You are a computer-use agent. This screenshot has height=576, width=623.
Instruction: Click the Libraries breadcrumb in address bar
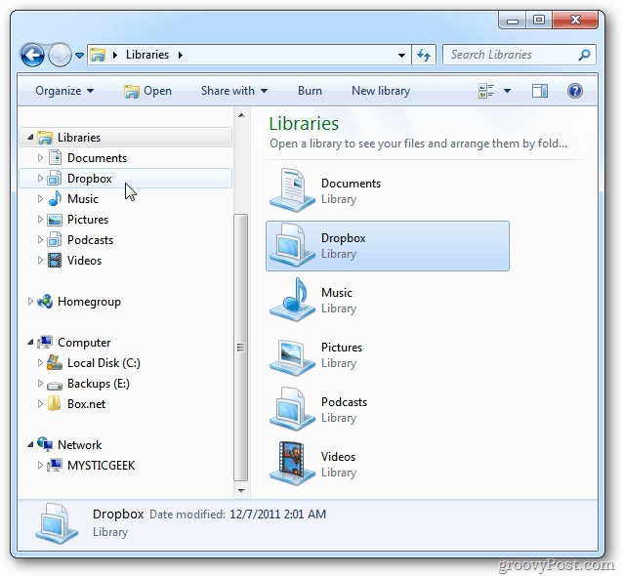pos(147,55)
